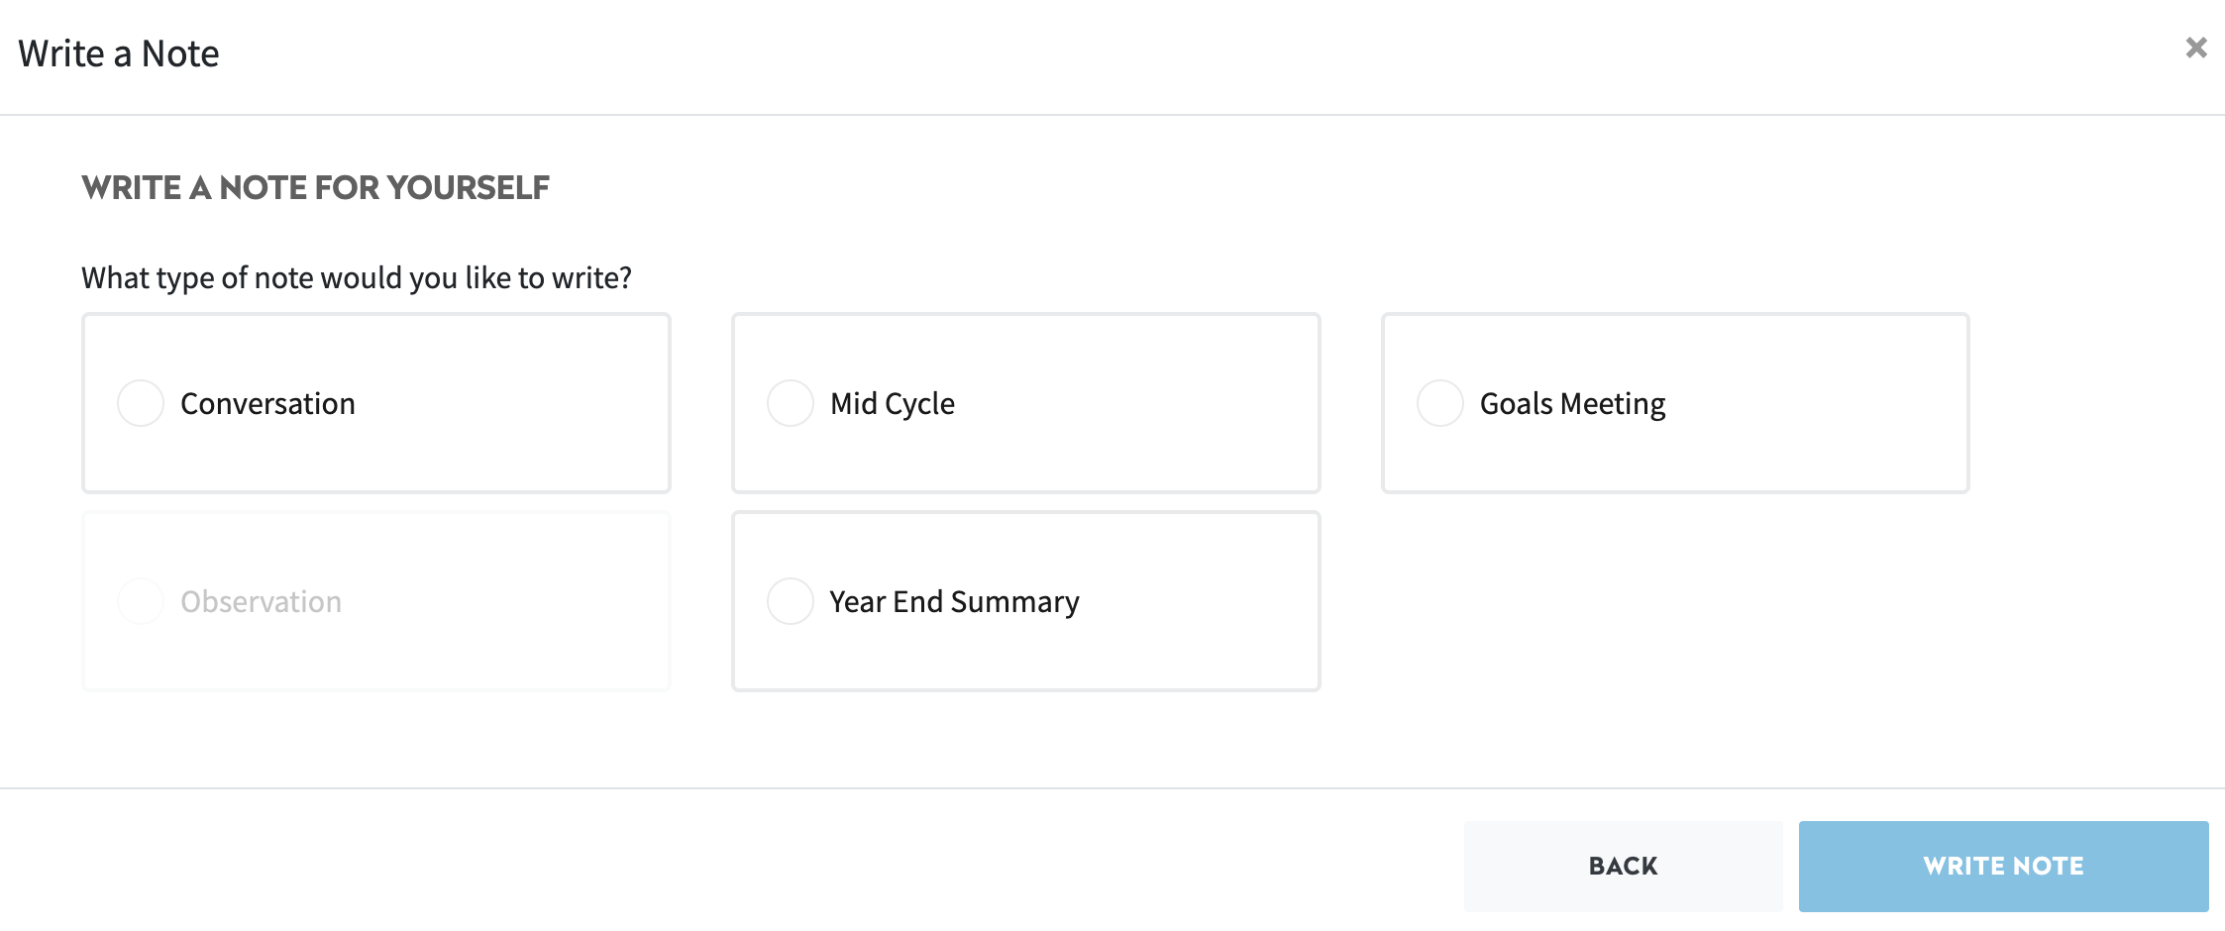The image size is (2225, 931).
Task: Click the Goals Meeting label text
Action: coord(1572,404)
